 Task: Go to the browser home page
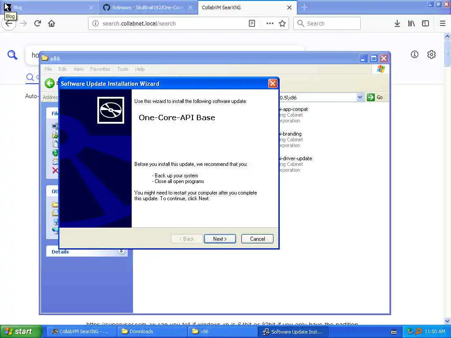[x=52, y=23]
